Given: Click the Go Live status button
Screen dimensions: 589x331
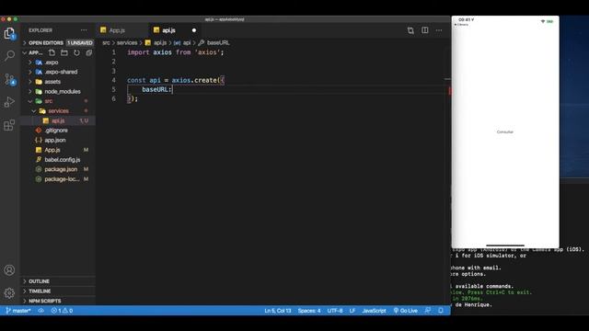Looking at the screenshot, I should coord(406,311).
